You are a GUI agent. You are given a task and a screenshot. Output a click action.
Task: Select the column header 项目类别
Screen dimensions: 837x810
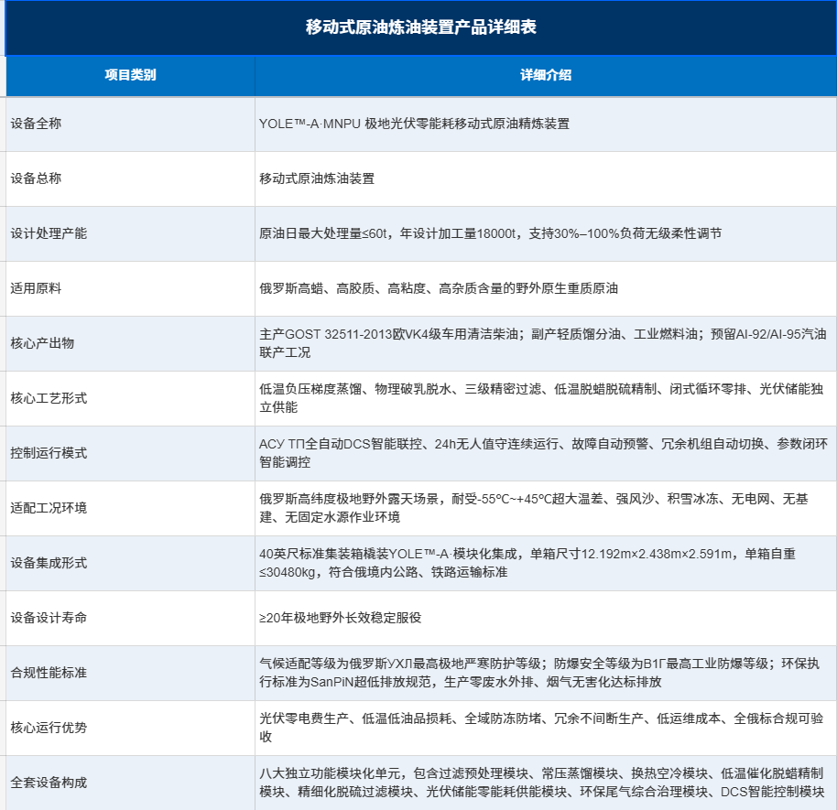[x=130, y=75]
